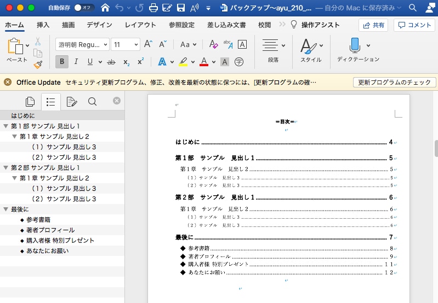Collapse the 第1部 サンプル 見出し1 heading
The height and width of the screenshot is (303, 438).
click(5, 126)
